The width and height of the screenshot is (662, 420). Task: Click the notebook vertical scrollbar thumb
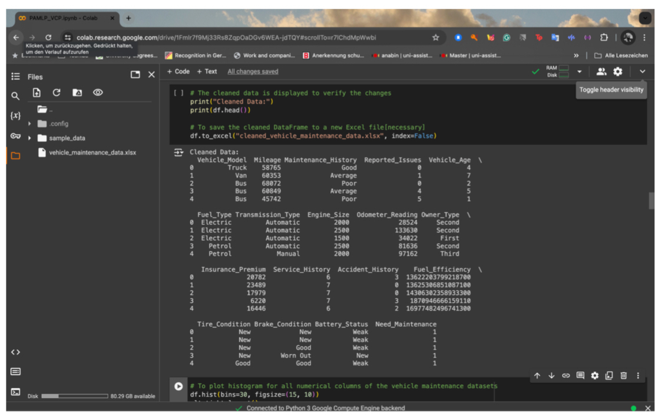point(651,200)
